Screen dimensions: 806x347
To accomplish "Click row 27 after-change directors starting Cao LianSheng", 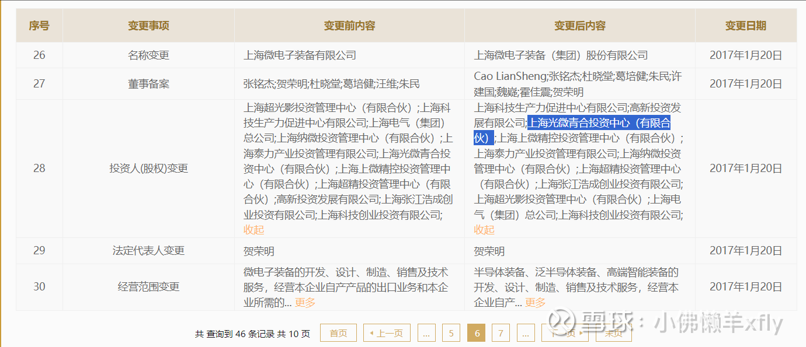I will pos(578,84).
